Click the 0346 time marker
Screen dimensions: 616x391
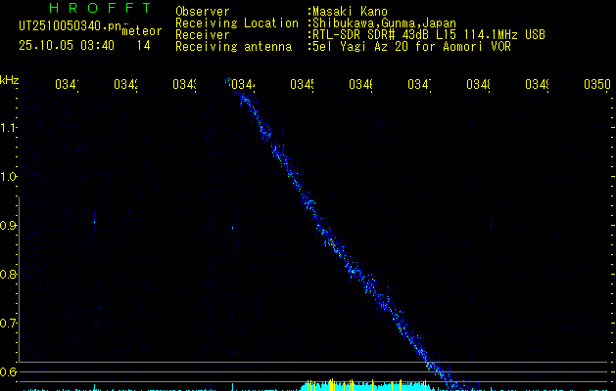coord(360,85)
